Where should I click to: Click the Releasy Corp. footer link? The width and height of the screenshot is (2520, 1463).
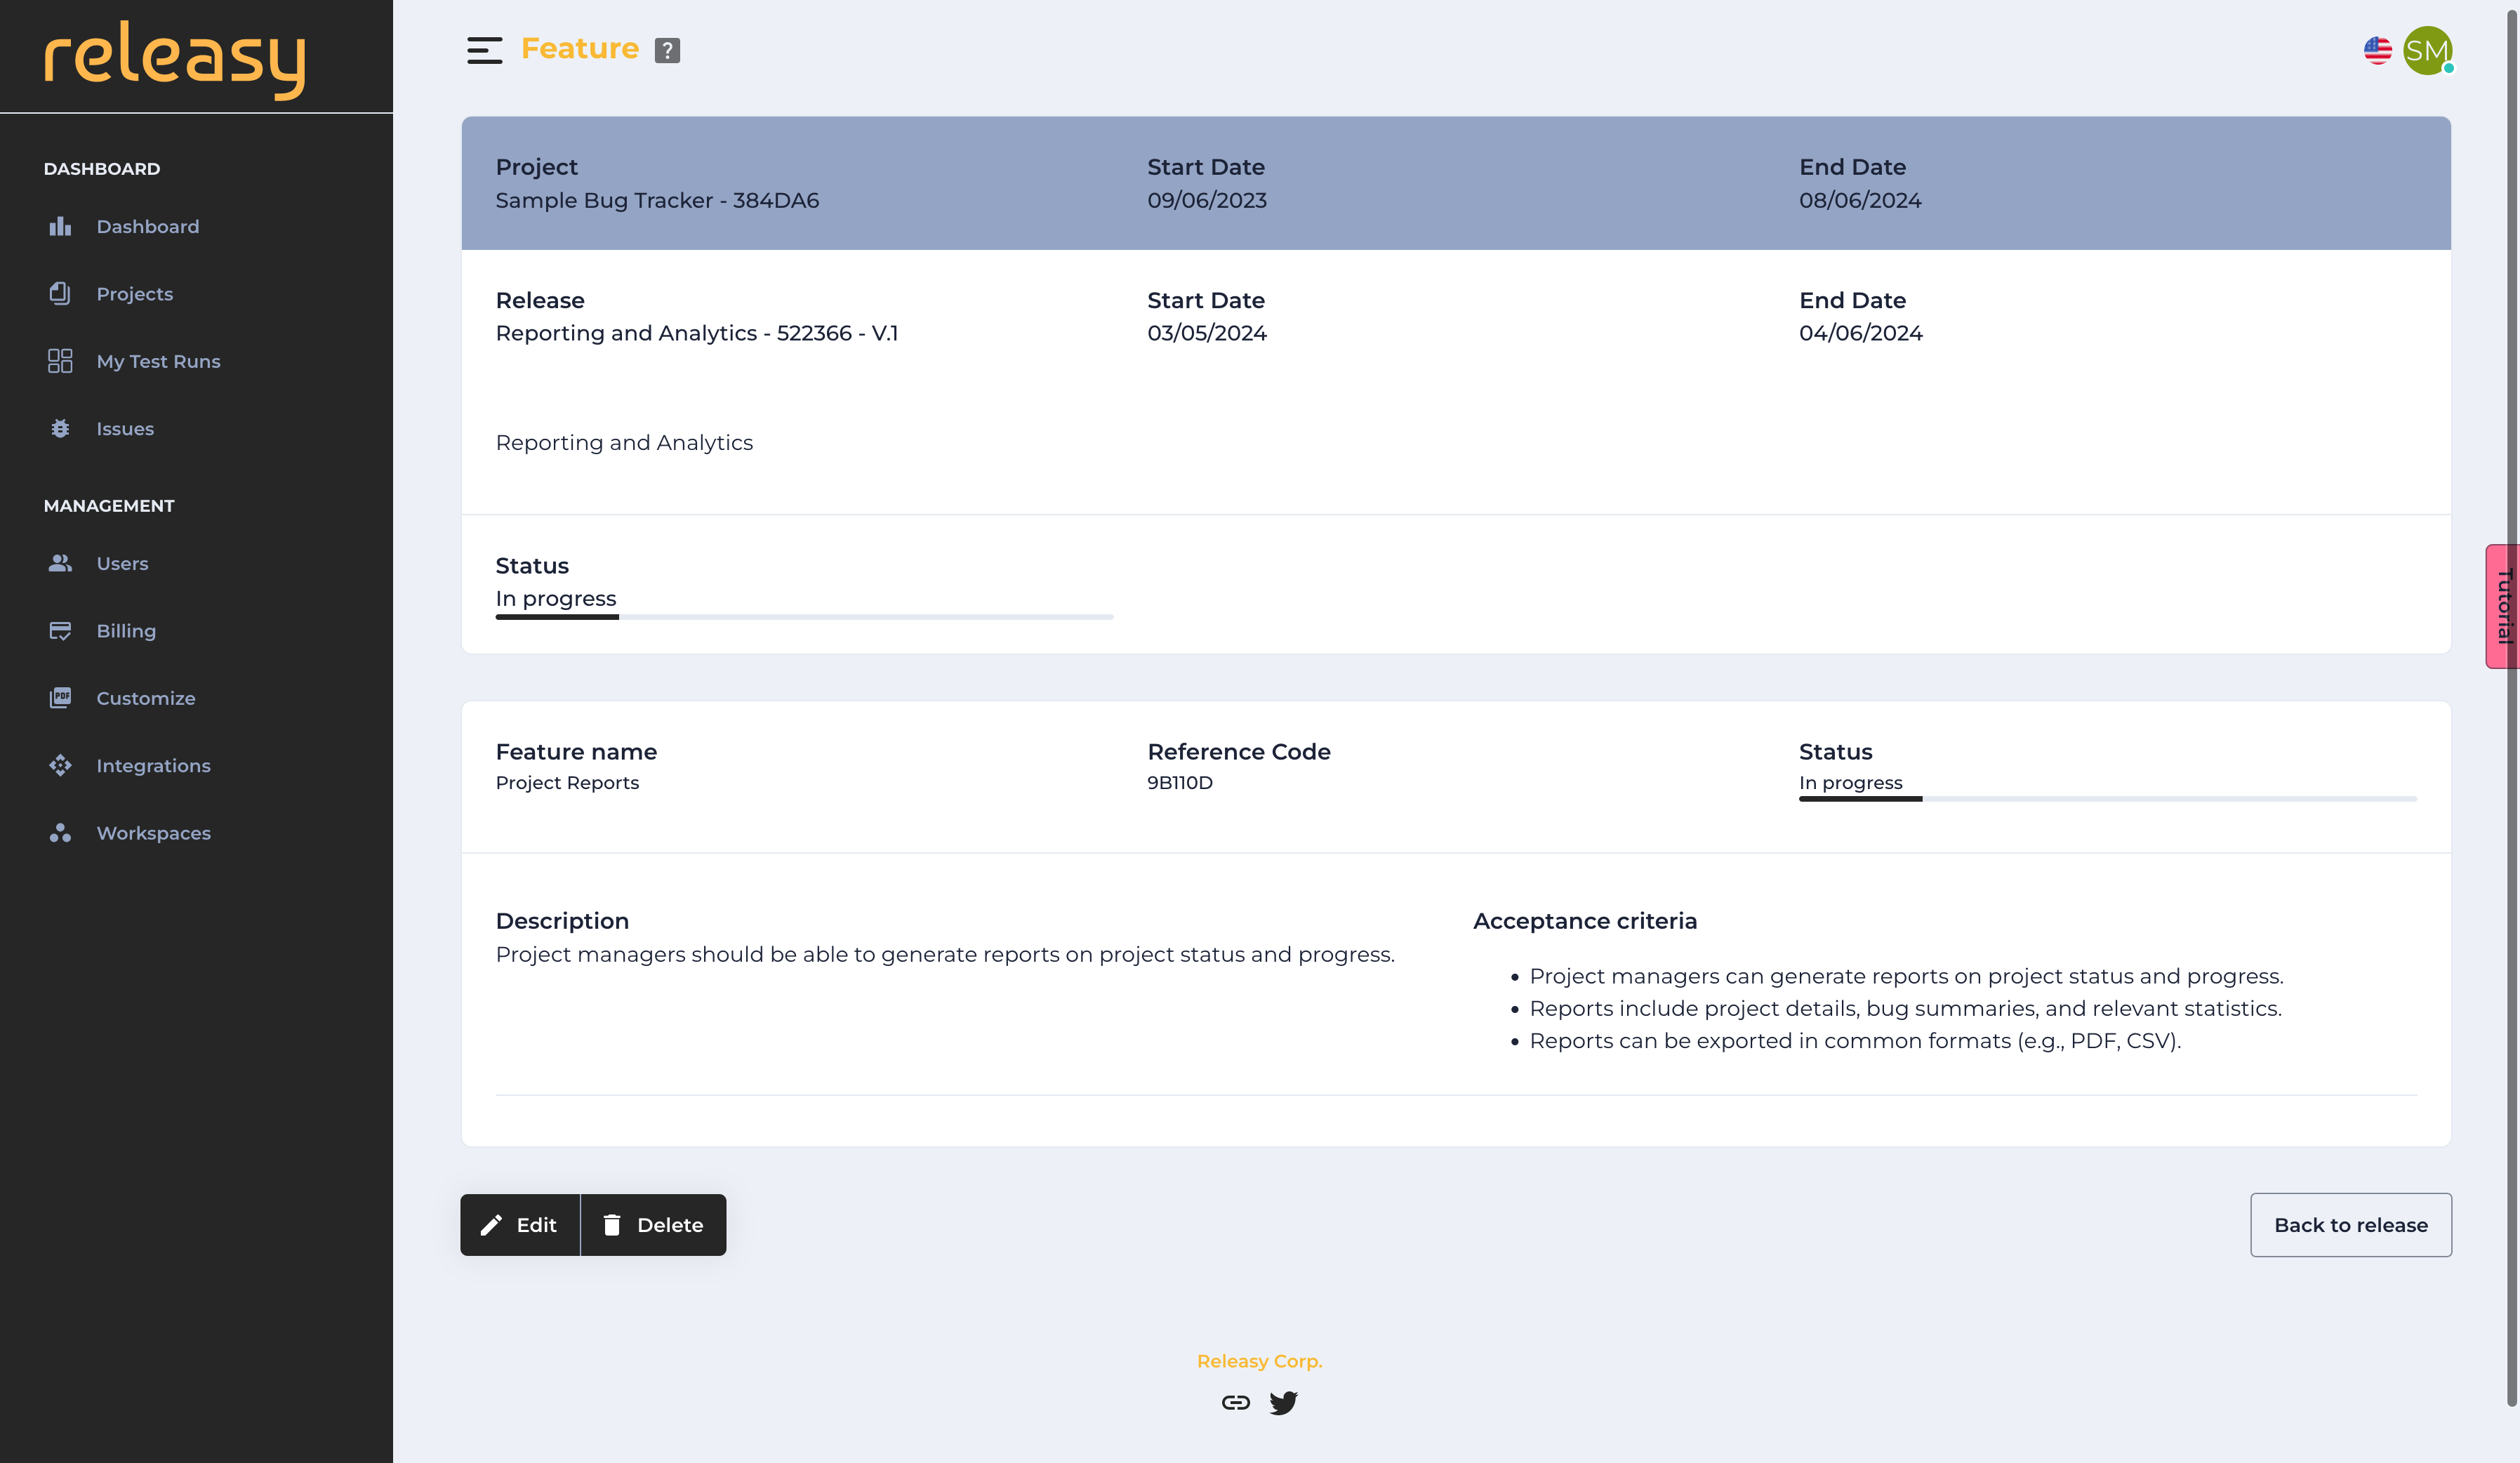tap(1259, 1361)
